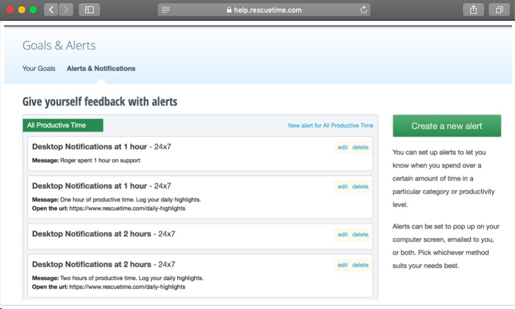Click the padlock icon in address bar
This screenshot has width=515, height=309.
pos(229,10)
